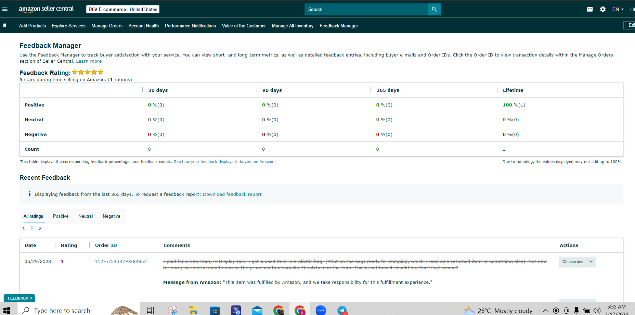Screen dimensions: 635x315
Task: Switch to the Neutral feedback tab
Action: coord(86,216)
